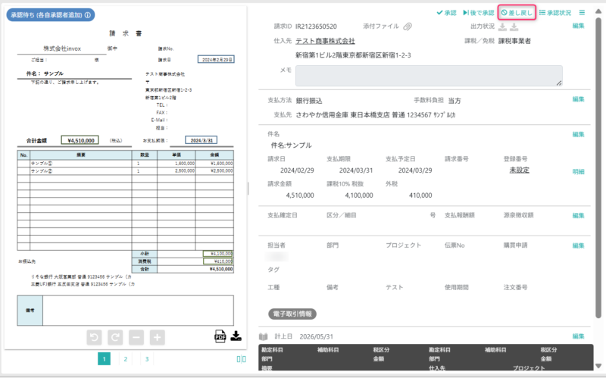This screenshot has width=606, height=378.
Task: Click the PDF file icon under the preview
Action: tap(220, 336)
